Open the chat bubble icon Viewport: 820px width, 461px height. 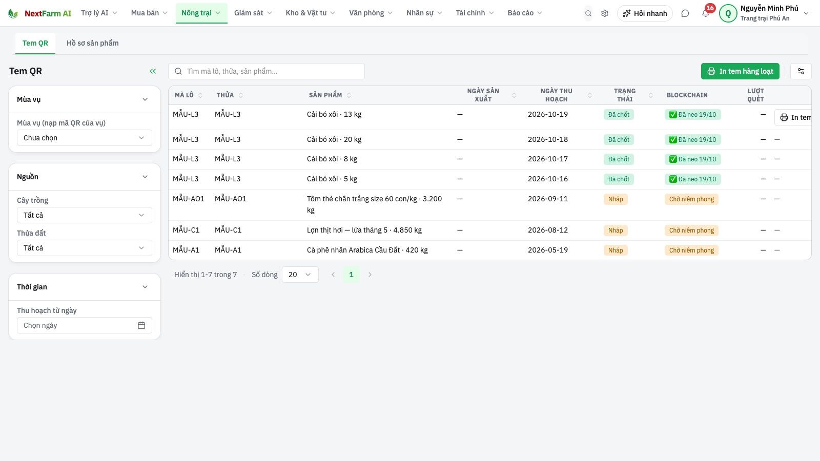coord(685,13)
